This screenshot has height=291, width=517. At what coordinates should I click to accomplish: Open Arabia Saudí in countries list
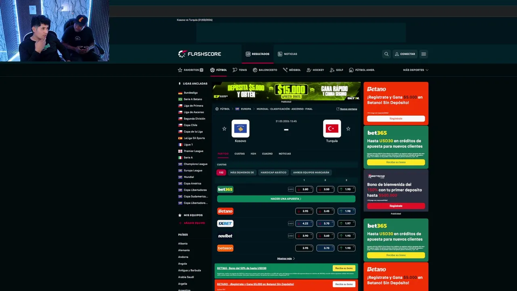click(186, 277)
